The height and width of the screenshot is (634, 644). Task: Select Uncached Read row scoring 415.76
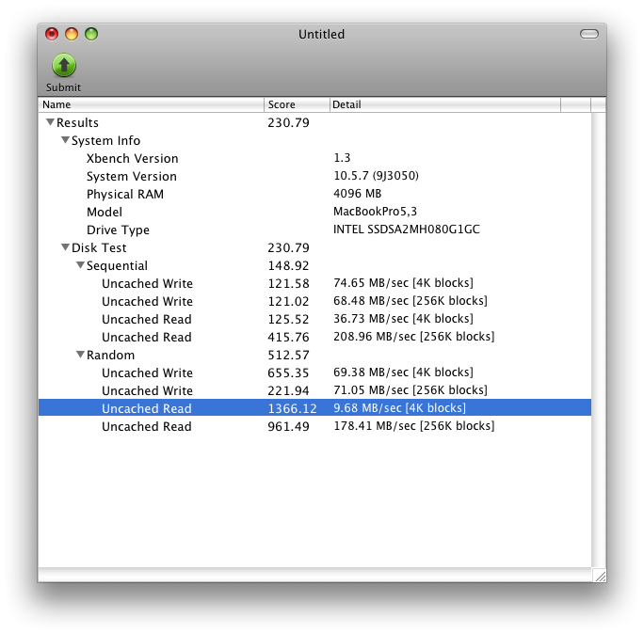tap(314, 337)
